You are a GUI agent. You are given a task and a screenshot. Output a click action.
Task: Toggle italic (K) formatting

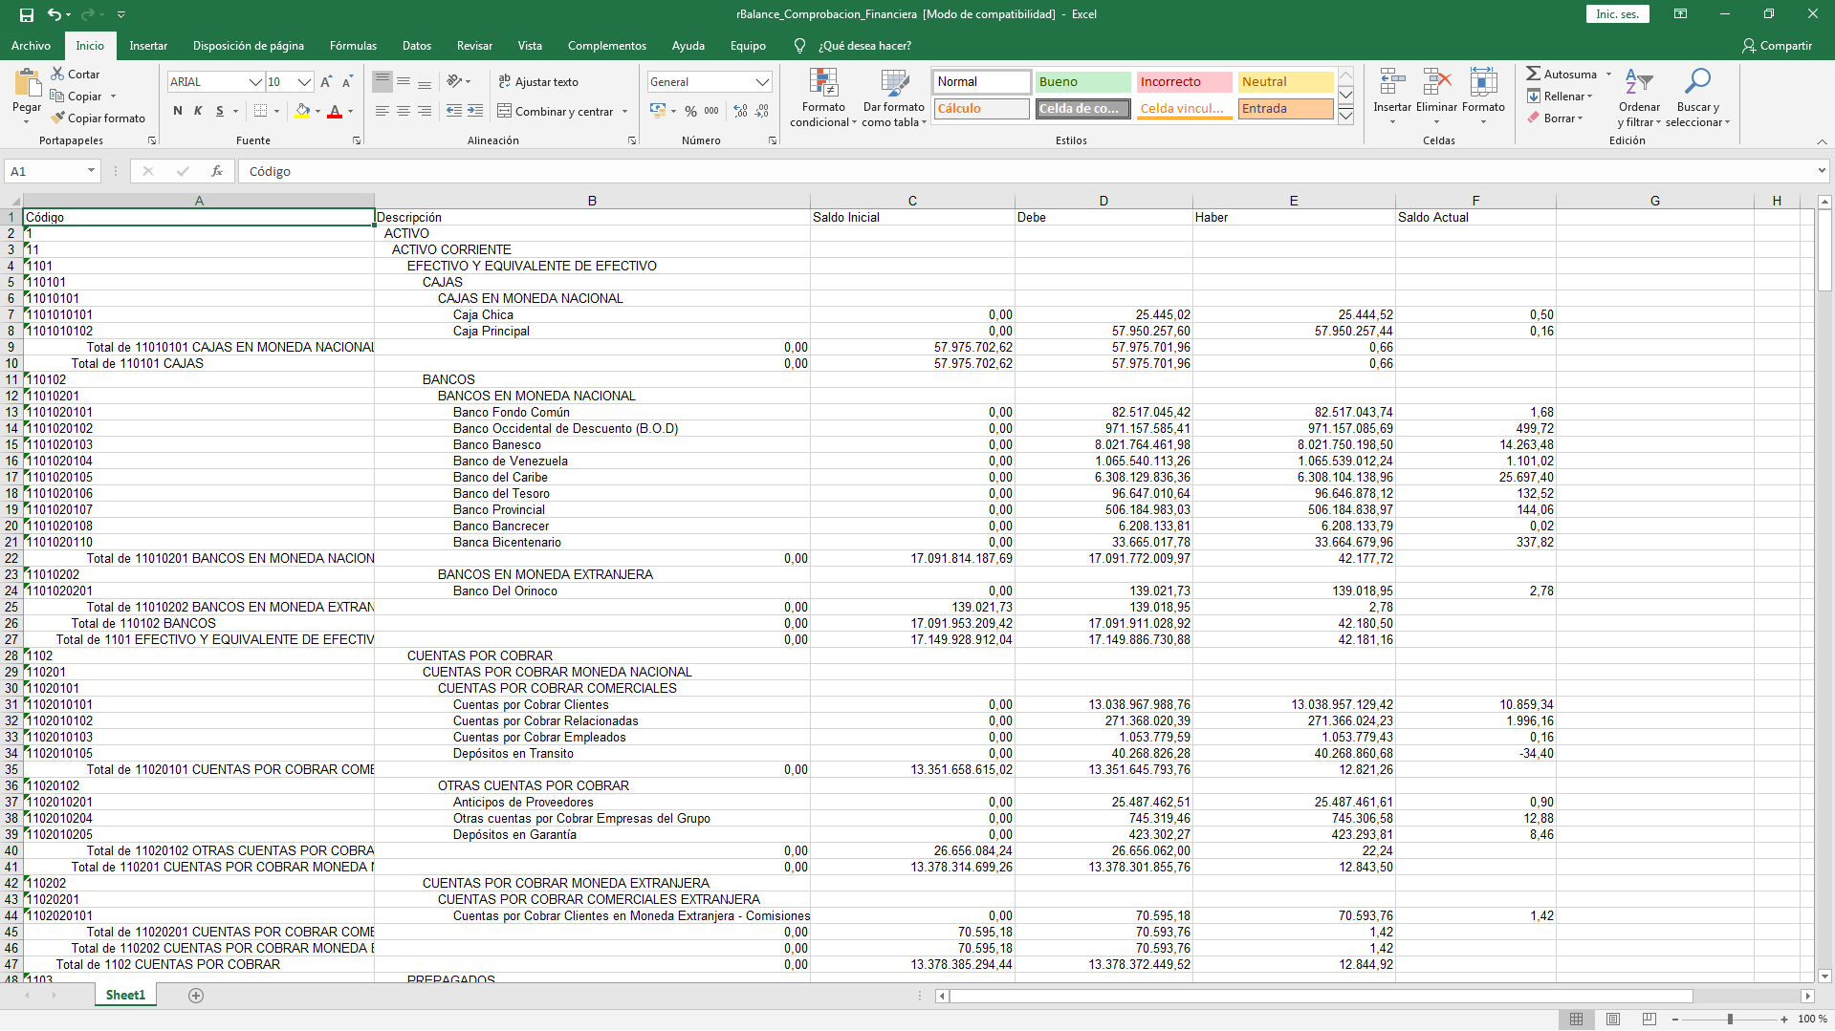pos(198,111)
